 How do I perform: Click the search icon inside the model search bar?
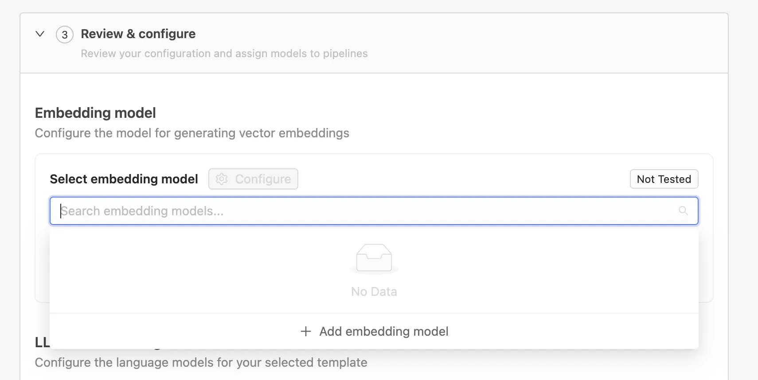point(683,211)
